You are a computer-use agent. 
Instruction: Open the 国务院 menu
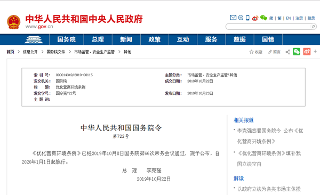tap(66, 39)
